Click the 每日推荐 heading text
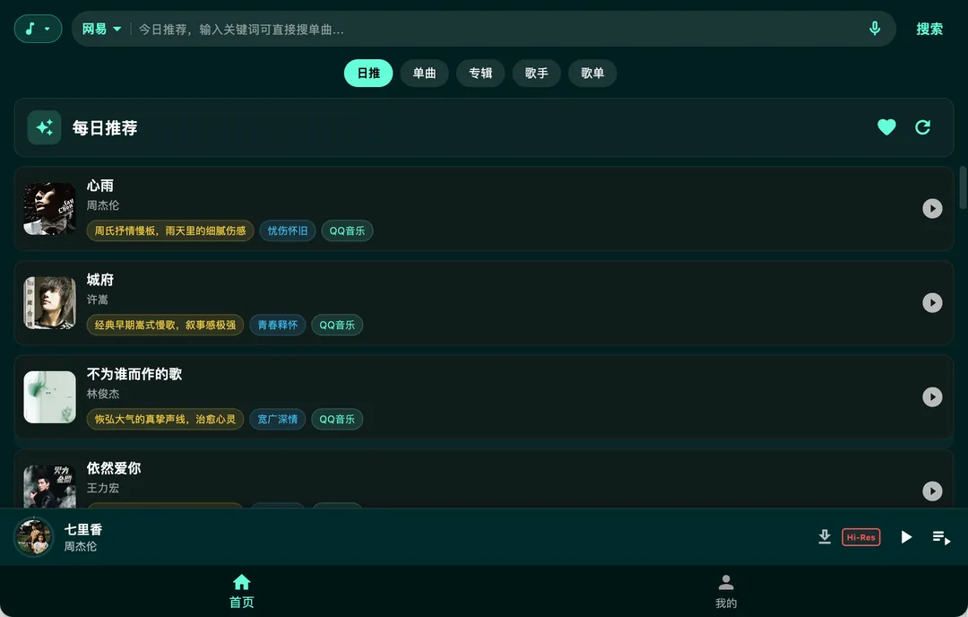The width and height of the screenshot is (968, 617). (105, 128)
